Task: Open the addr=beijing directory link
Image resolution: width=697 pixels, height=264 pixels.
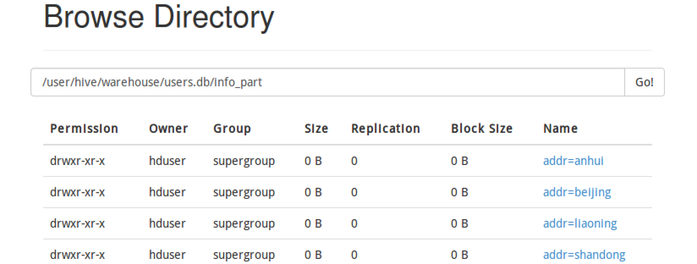Action: [577, 192]
